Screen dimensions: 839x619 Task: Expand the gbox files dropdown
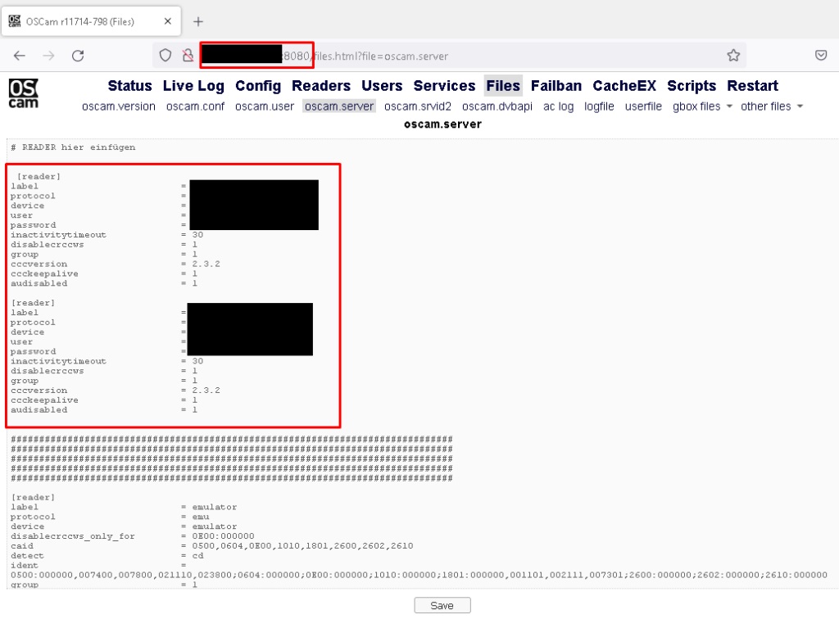(702, 106)
